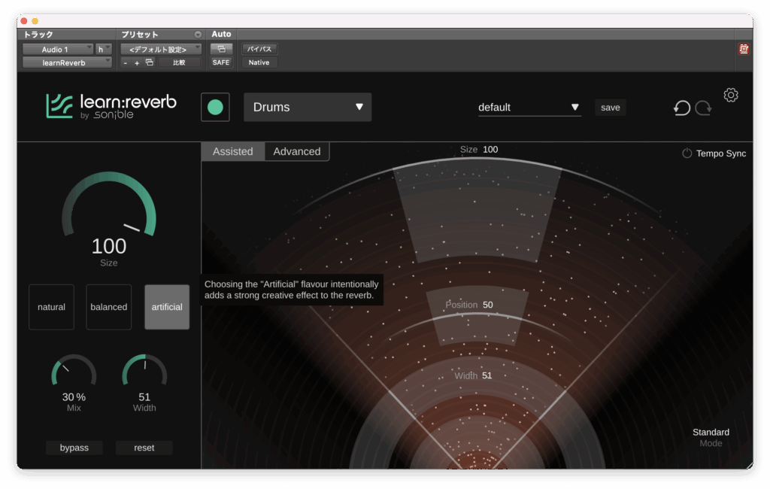Screen dimensions: 770x489
Task: Toggle the Tempo Sync power button
Action: (687, 153)
